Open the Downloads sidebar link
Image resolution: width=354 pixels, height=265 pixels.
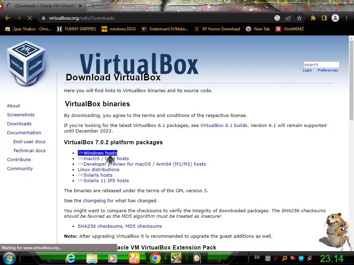(x=19, y=124)
